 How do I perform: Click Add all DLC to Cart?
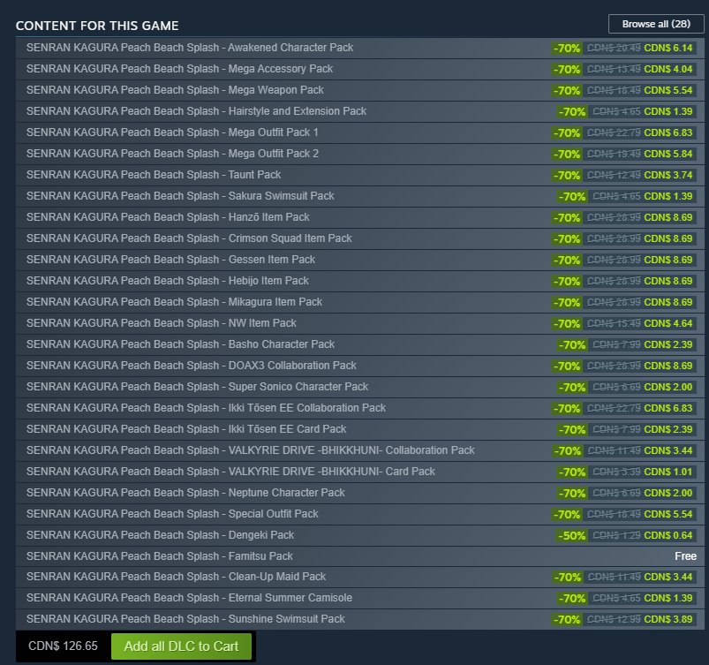[x=181, y=646]
